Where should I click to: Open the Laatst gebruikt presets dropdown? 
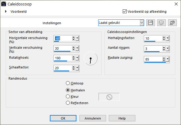pos(142,23)
